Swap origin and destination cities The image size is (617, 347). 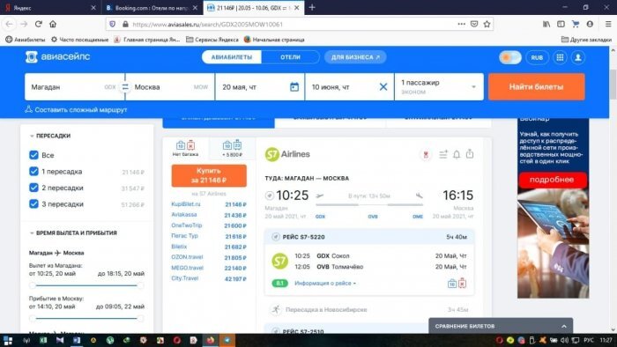tap(125, 87)
